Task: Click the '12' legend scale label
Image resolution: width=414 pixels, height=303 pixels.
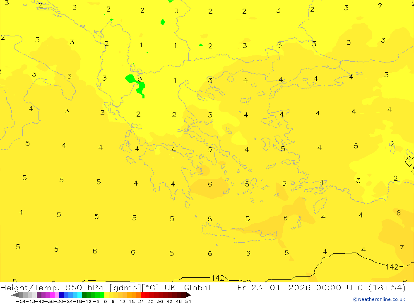Action: click(122, 301)
